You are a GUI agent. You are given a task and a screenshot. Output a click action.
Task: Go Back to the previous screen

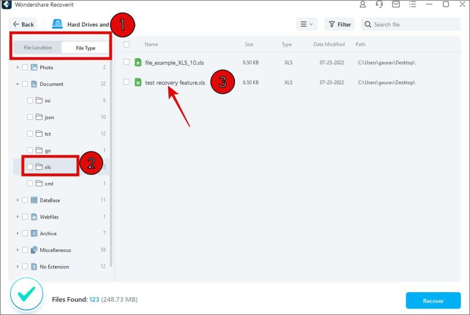[x=23, y=24]
